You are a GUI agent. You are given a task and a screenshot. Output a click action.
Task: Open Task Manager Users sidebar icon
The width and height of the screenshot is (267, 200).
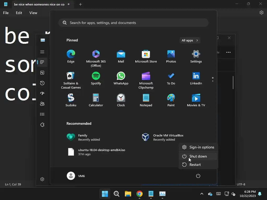(x=42, y=104)
